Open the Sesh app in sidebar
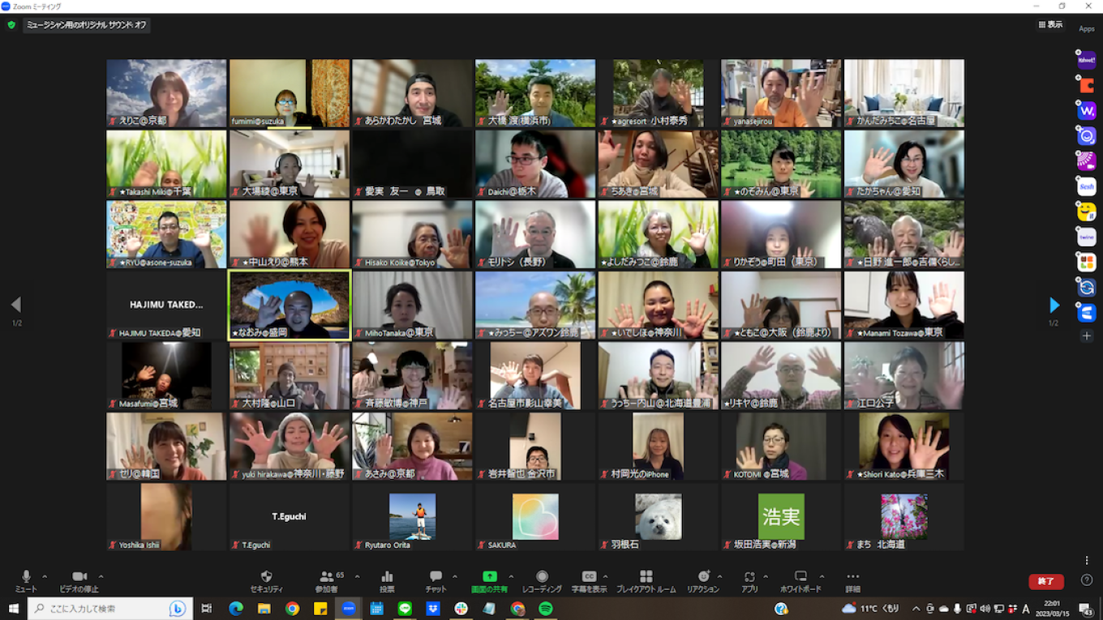 [1087, 186]
